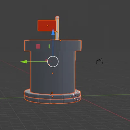Select the pink square on the tower
130x130 pixels.
pyautogui.click(x=38, y=46)
